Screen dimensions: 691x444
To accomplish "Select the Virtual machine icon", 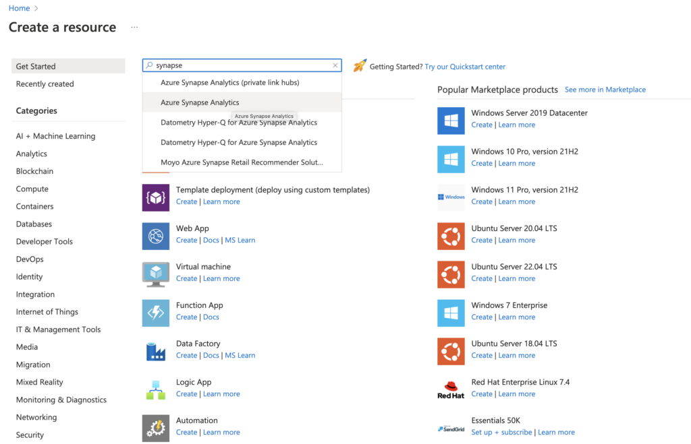I will pyautogui.click(x=156, y=274).
